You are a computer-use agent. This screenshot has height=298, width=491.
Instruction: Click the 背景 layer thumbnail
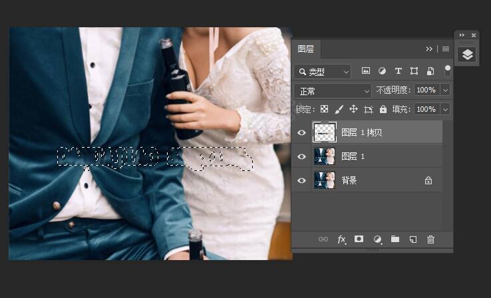[x=325, y=180]
